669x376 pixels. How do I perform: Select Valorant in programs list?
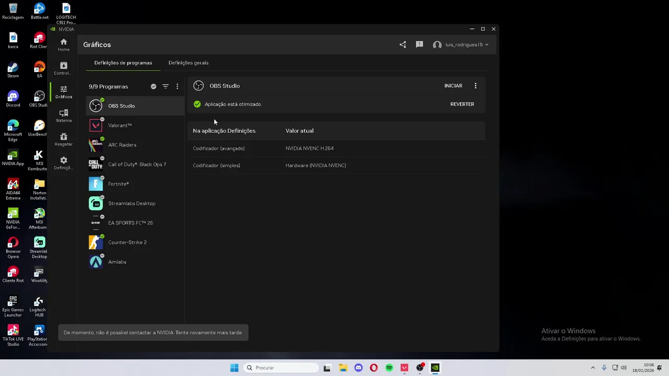135,125
